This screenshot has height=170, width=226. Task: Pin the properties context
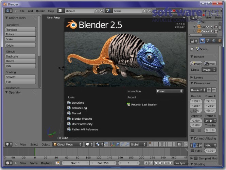(192, 49)
